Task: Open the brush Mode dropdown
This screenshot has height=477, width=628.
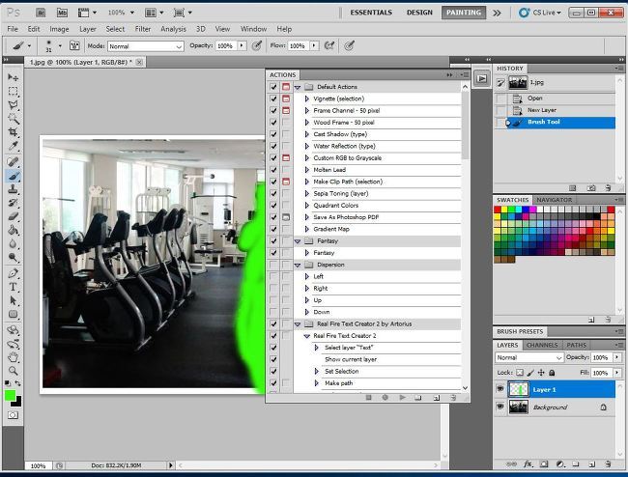Action: click(146, 46)
